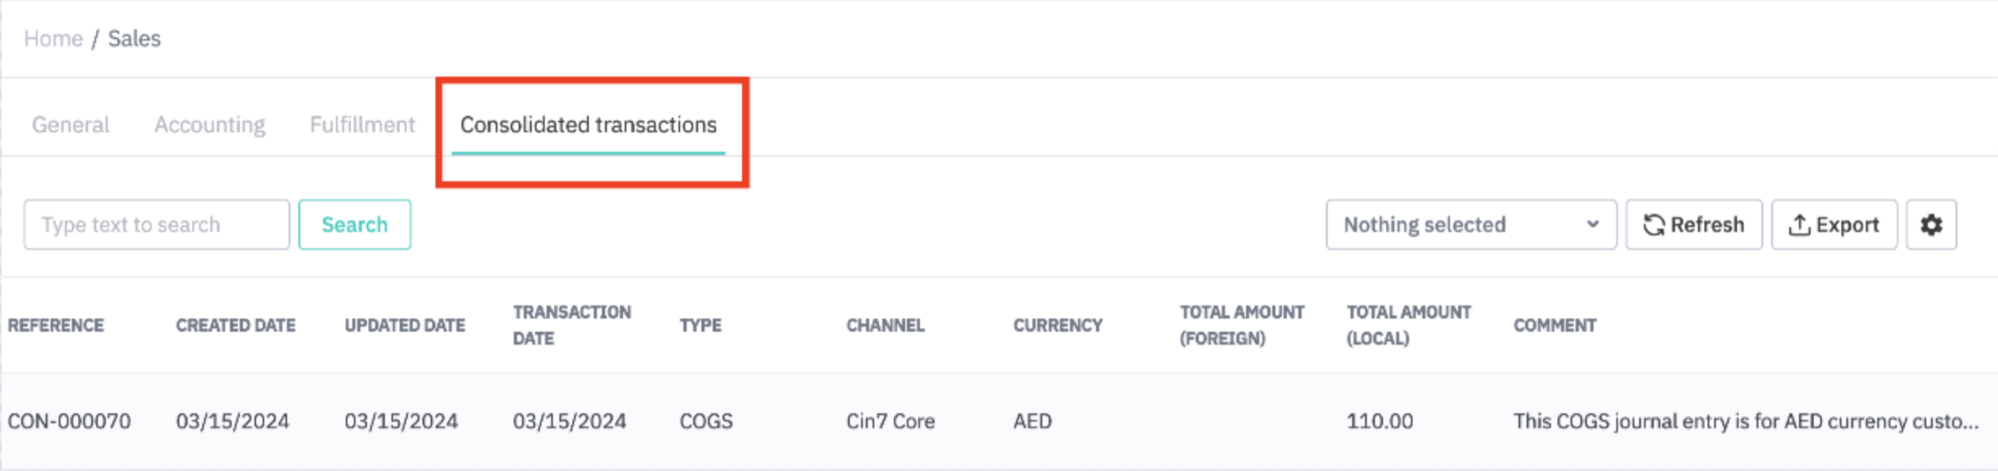This screenshot has width=1998, height=471.
Task: Sort by Updated Date column header
Action: point(404,325)
